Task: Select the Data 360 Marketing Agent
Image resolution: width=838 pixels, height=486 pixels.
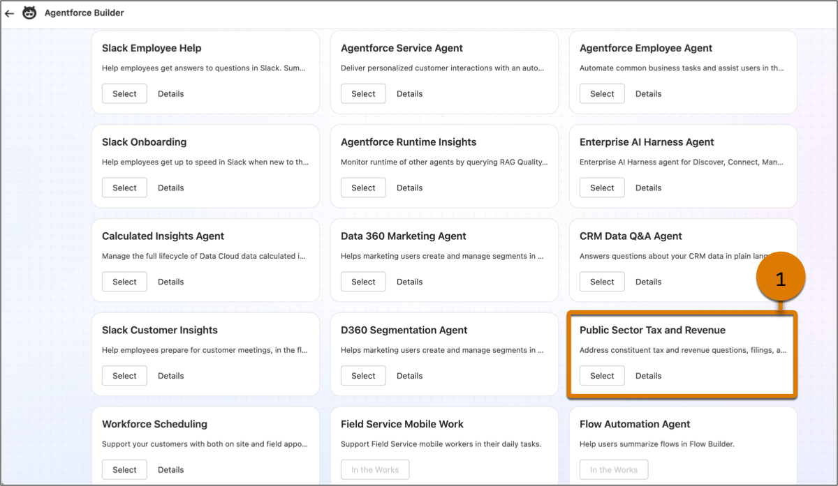Action: (363, 282)
